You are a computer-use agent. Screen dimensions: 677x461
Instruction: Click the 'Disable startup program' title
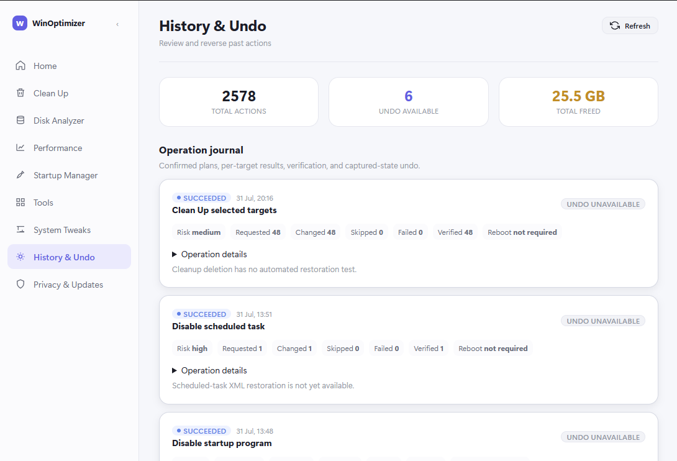tap(222, 443)
